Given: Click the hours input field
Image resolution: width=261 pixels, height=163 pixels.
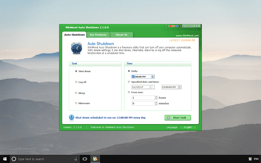Looking at the screenshot, I should tap(143, 98).
